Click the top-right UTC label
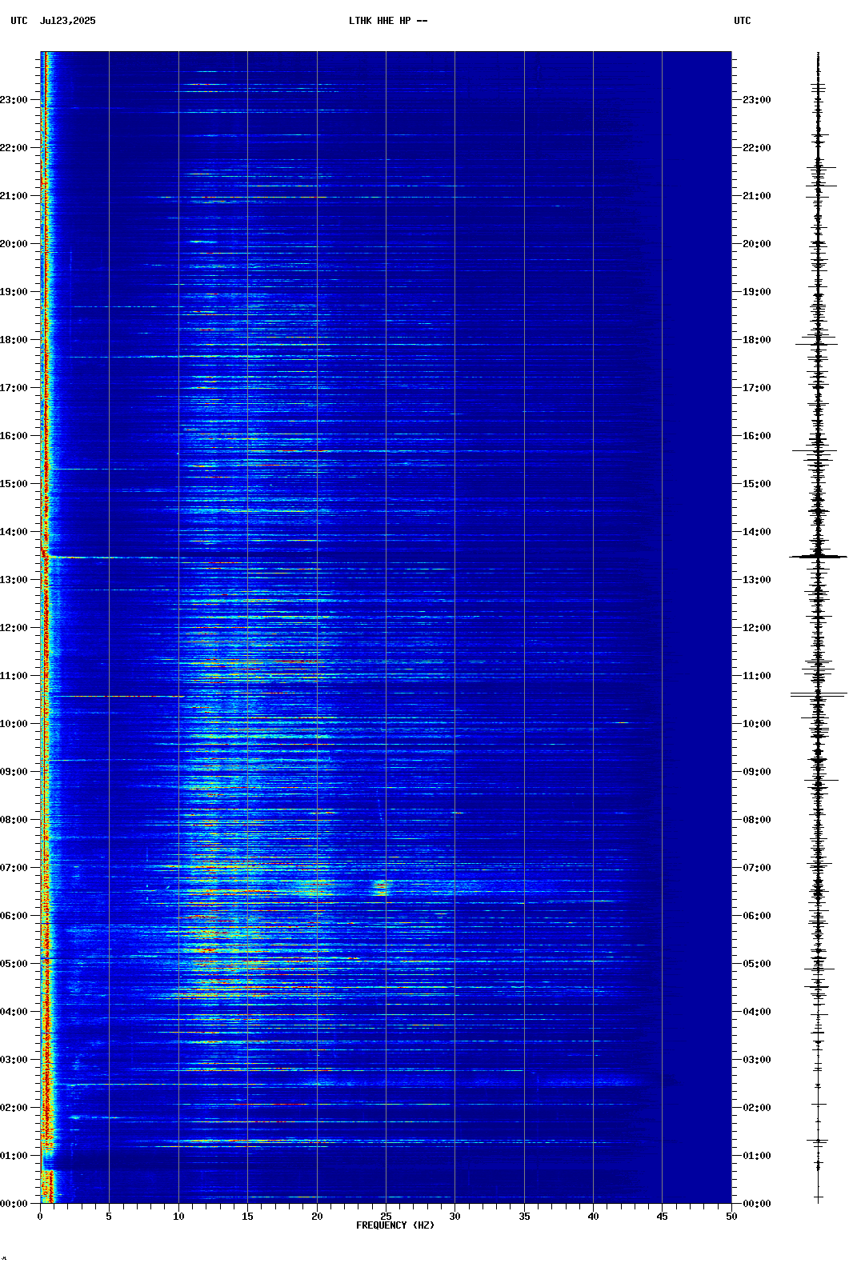The image size is (853, 1267). click(743, 21)
